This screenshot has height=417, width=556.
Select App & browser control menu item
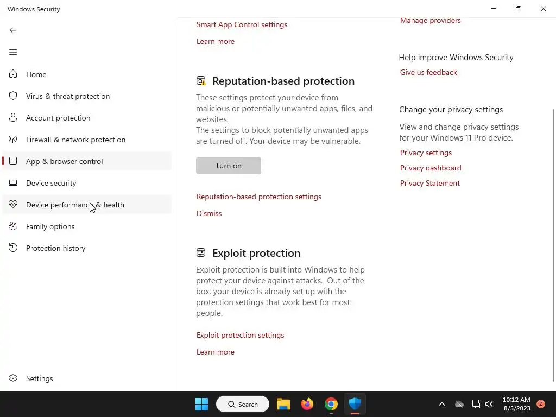[87, 161]
